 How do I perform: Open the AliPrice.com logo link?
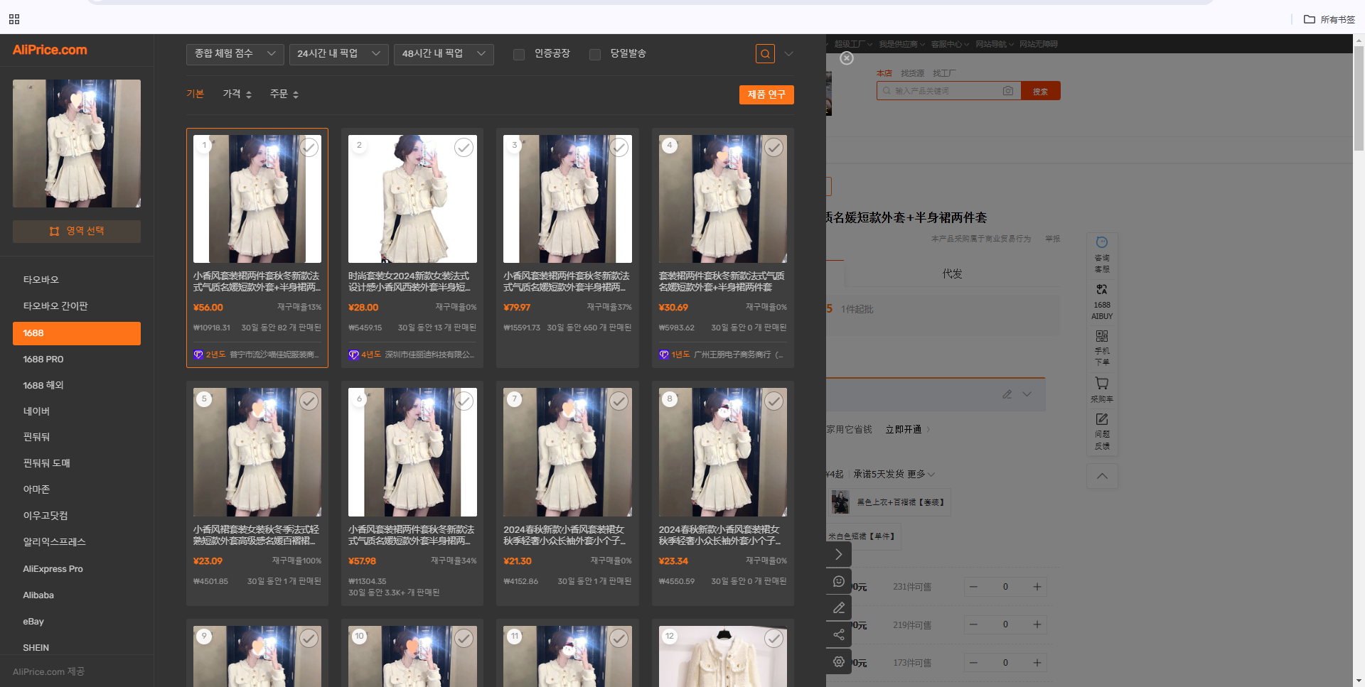coord(50,50)
